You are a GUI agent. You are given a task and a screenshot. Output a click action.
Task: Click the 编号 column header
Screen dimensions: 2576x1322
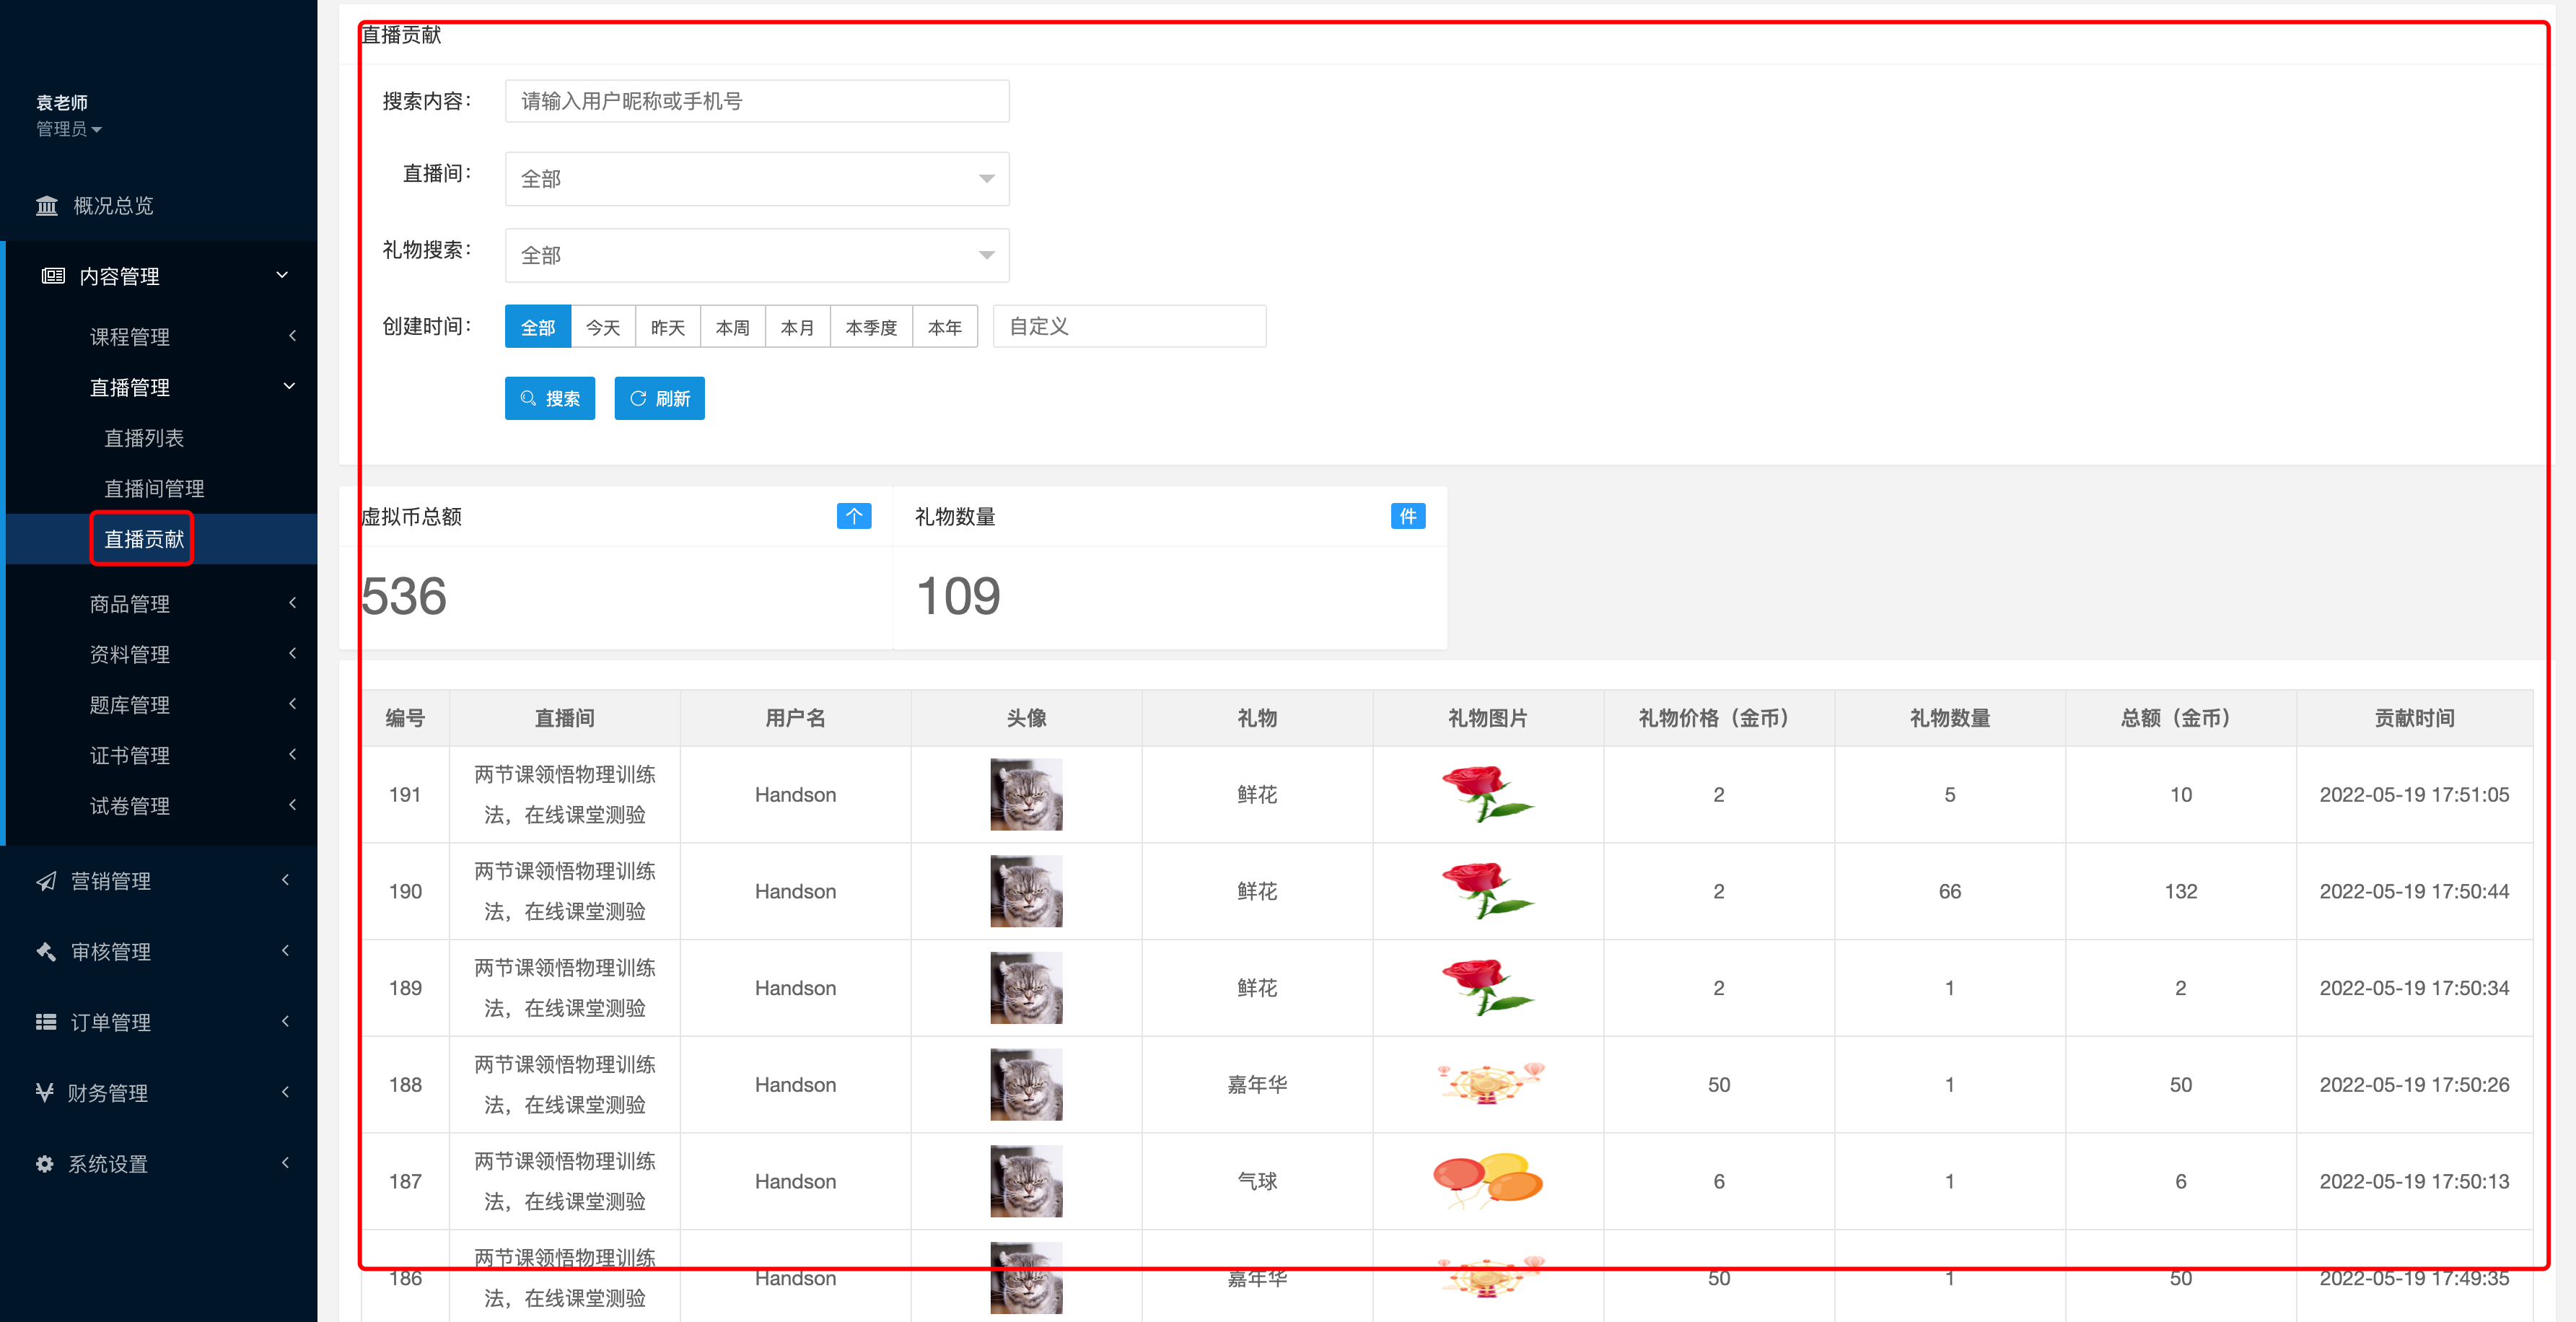click(405, 718)
